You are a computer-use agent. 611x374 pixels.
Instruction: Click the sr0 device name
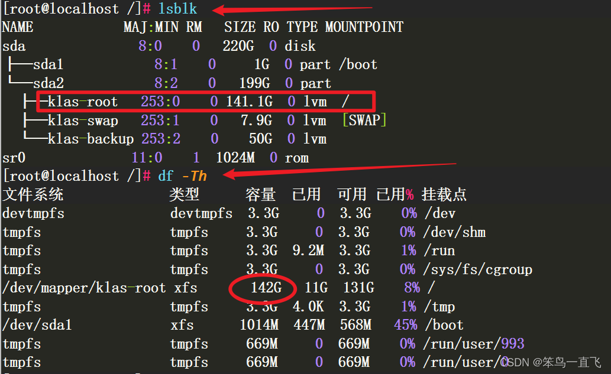[14, 158]
